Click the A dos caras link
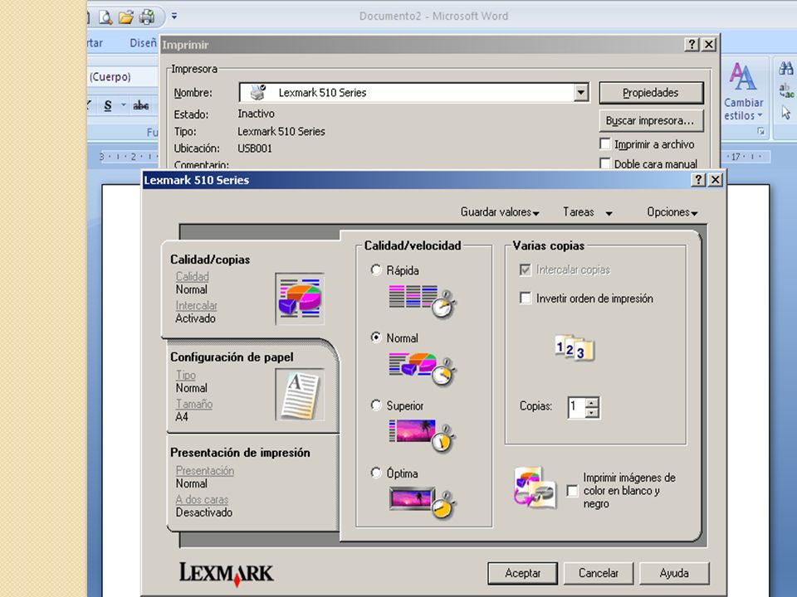The height and width of the screenshot is (597, 797). coord(202,499)
